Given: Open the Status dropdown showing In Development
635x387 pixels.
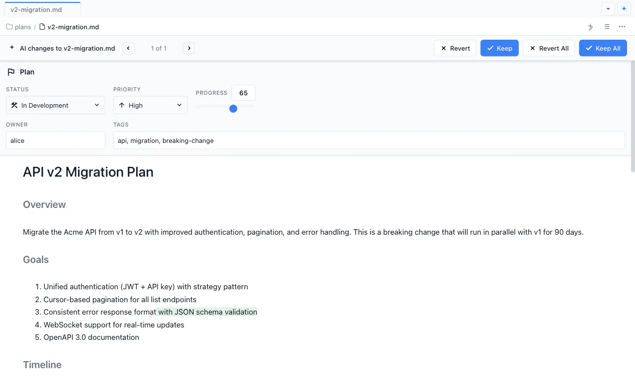Looking at the screenshot, I should [55, 105].
